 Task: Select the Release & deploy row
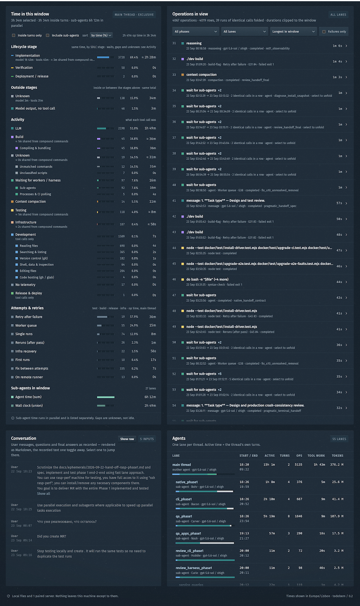point(84,295)
